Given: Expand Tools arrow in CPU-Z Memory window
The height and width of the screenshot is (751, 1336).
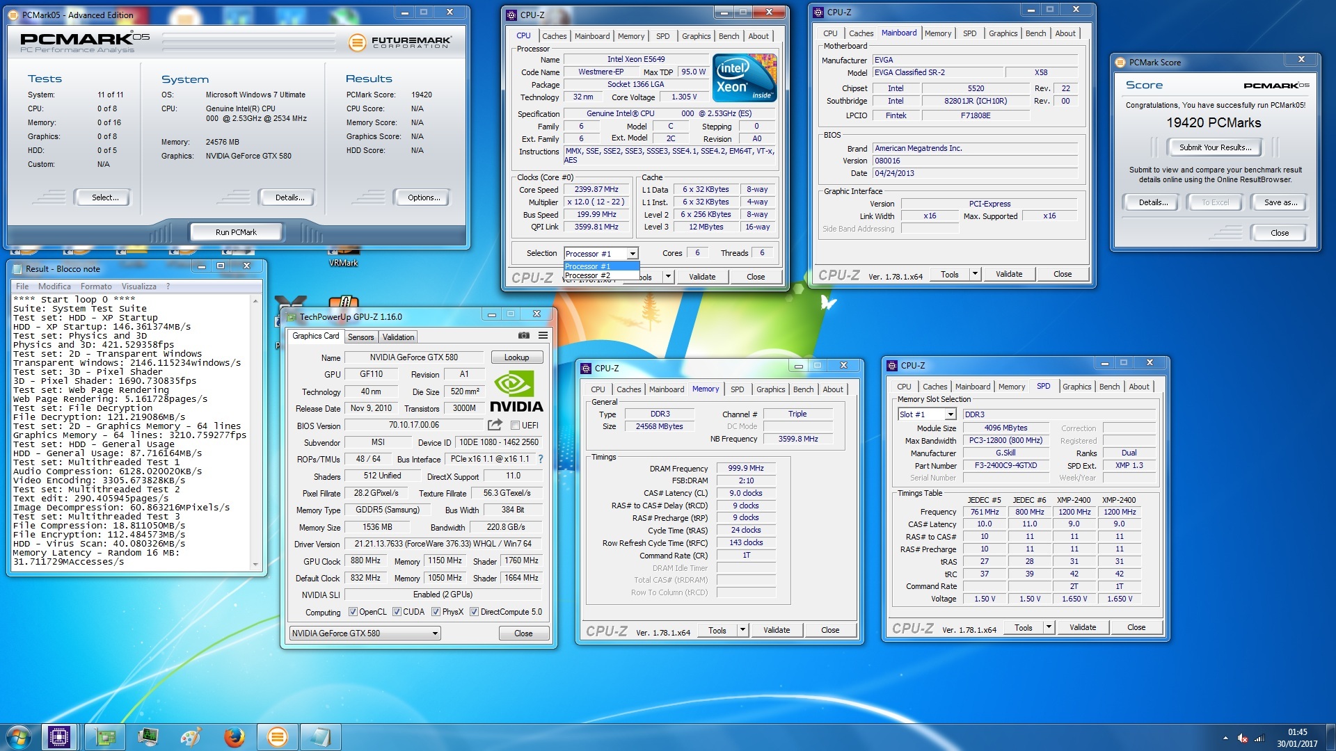Looking at the screenshot, I should [x=742, y=630].
